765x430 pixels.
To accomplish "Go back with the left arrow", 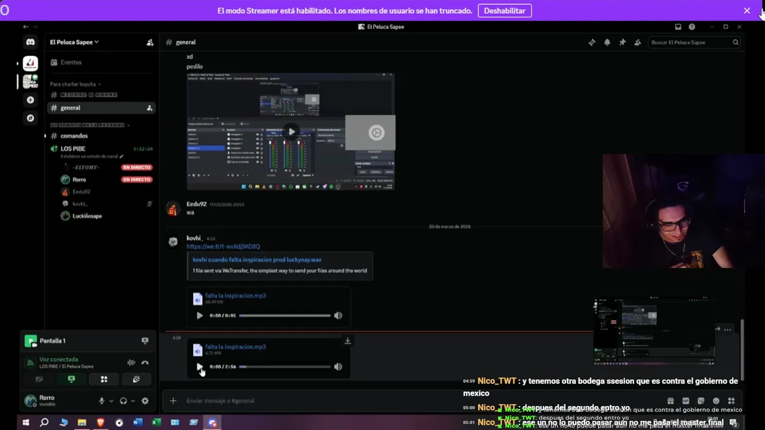I will coord(26,27).
